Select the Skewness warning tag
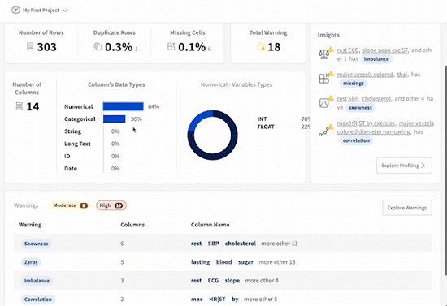The image size is (447, 306). [37, 244]
